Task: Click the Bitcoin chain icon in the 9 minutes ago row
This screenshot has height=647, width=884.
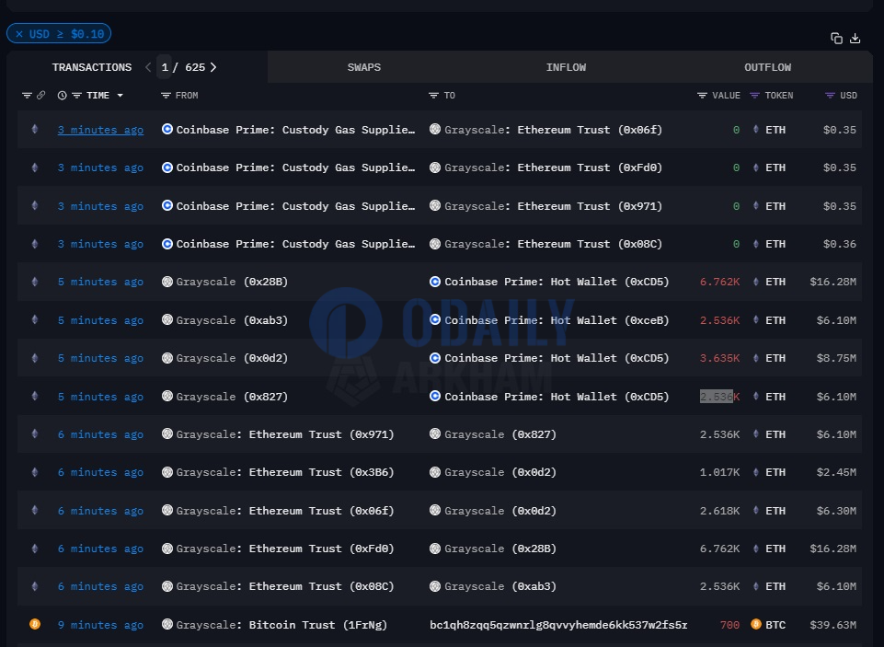Action: click(35, 624)
